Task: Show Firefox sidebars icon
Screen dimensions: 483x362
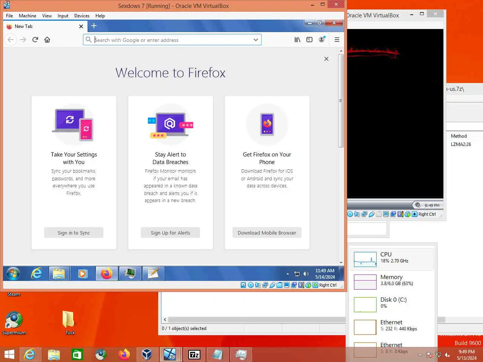Action: tap(309, 40)
